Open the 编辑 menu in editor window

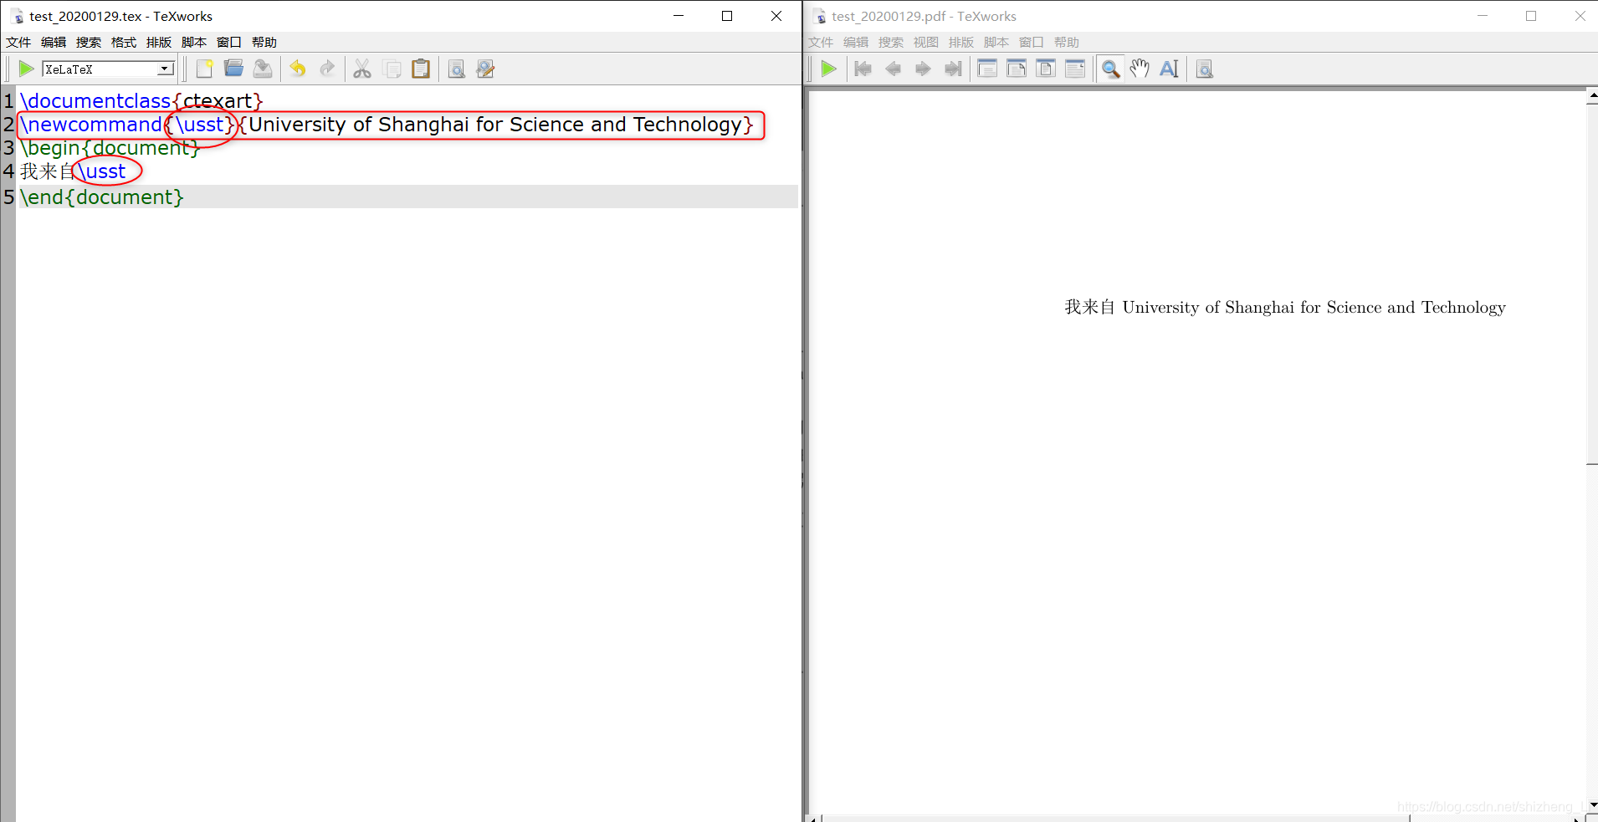(x=54, y=42)
